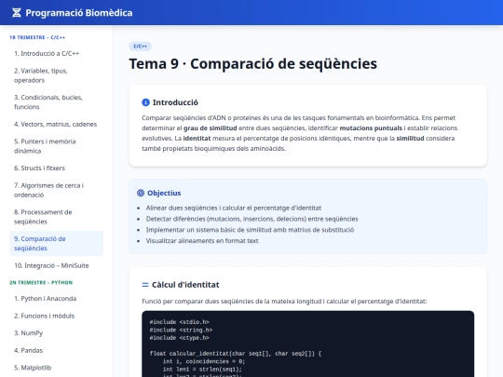Screen dimensions: 503x377
Task: Open 5. Punters i memòria dinàmica
Action: [x=57, y=146]
